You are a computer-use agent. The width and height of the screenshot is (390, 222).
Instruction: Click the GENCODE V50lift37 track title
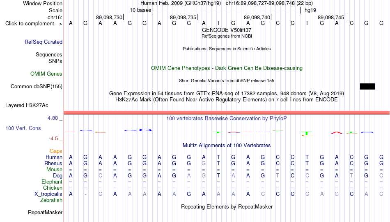[227, 30]
